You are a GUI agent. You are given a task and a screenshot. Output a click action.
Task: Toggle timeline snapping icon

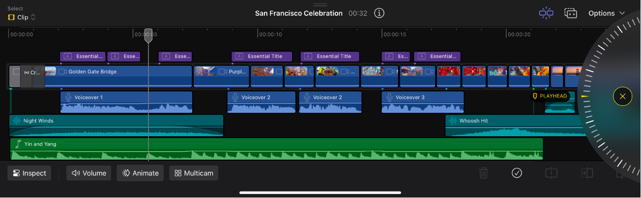pos(546,13)
